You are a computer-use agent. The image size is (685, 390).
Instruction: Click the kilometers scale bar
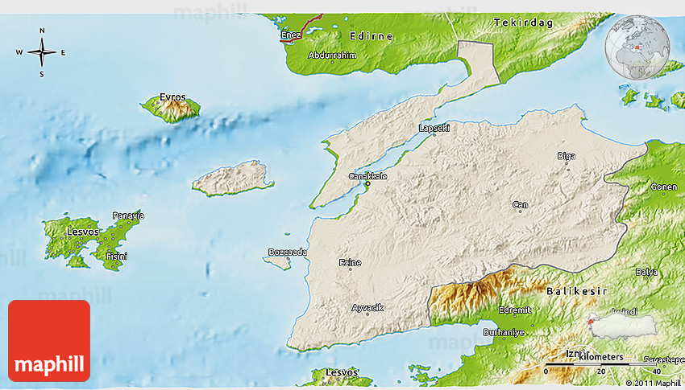coord(600,365)
